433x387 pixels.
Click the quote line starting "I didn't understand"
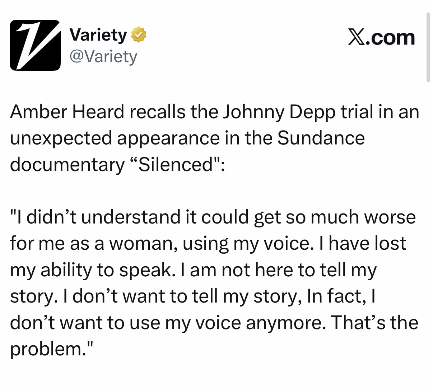click(x=213, y=217)
